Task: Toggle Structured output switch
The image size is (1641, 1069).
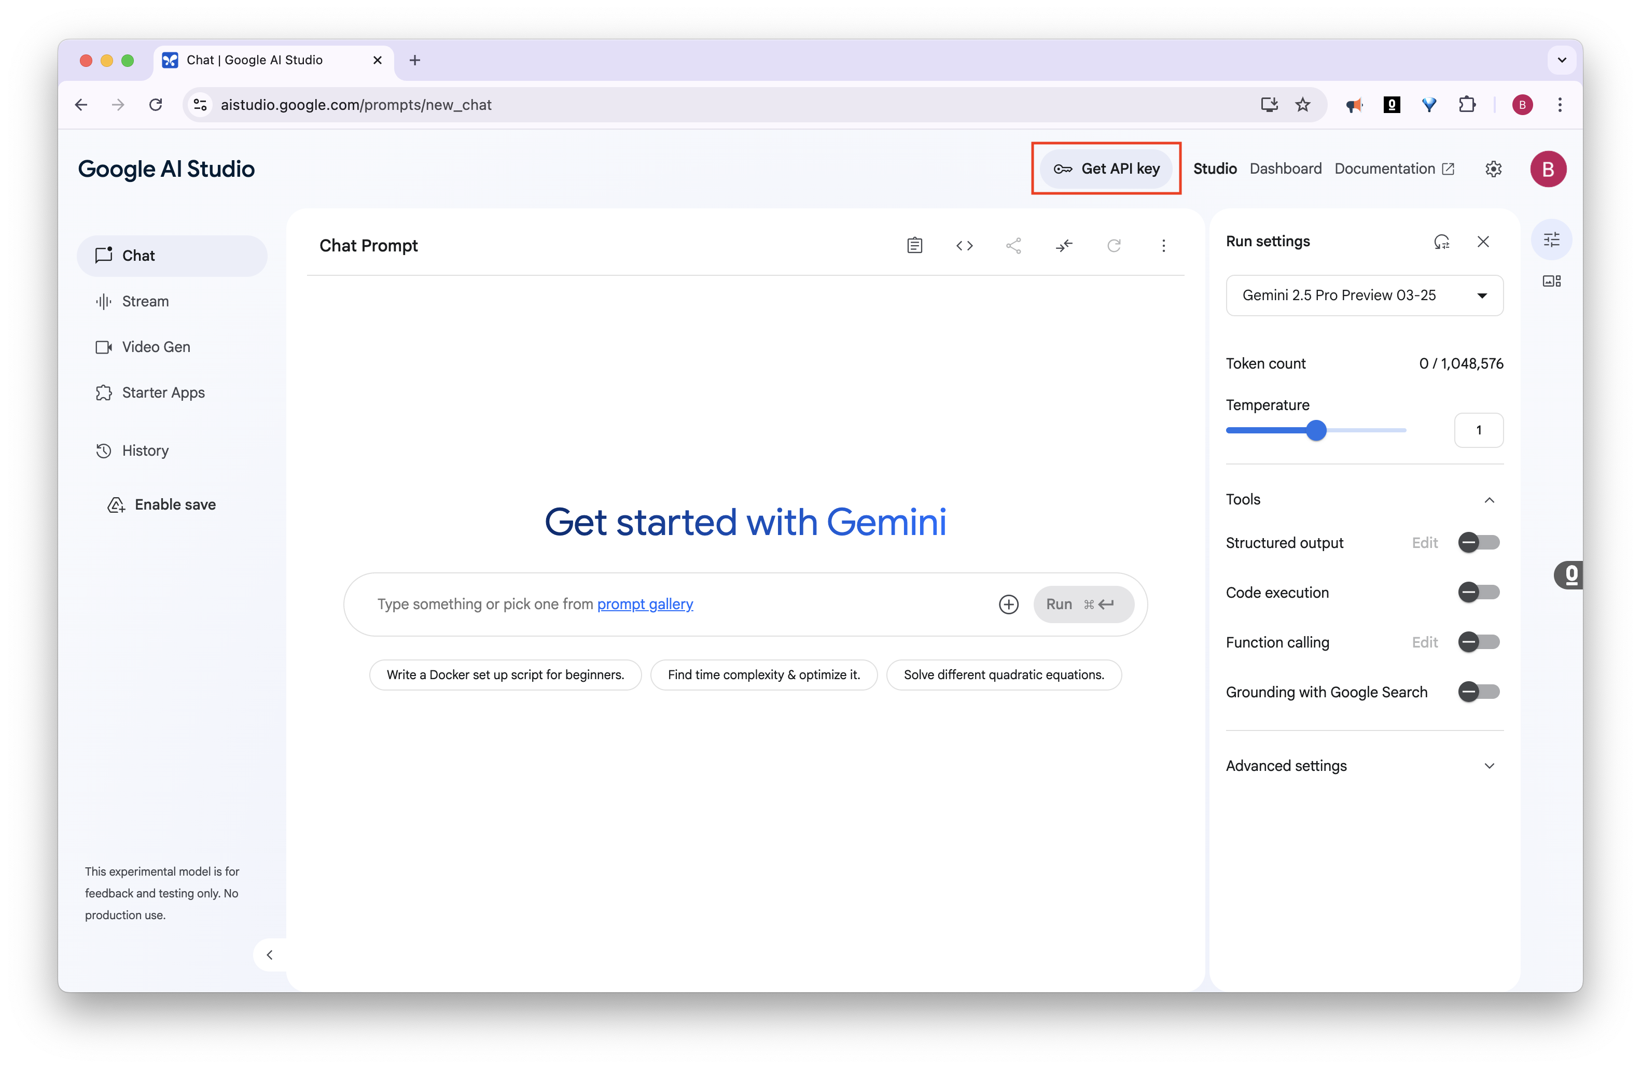Action: pyautogui.click(x=1478, y=543)
